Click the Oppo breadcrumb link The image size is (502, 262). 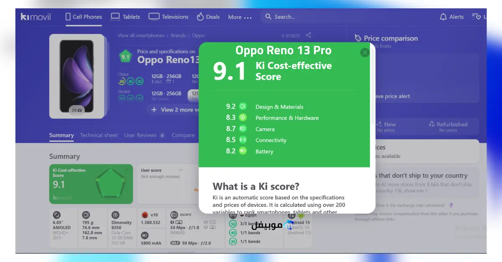pos(198,35)
